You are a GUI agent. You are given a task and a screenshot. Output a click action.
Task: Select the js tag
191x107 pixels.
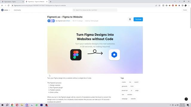pyautogui.click(x=131, y=90)
